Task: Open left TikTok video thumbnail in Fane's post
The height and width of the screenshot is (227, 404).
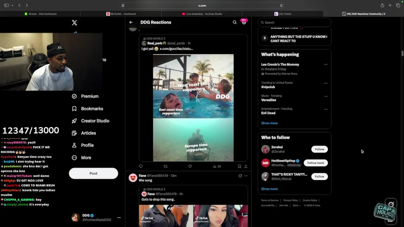Action: [x=166, y=216]
